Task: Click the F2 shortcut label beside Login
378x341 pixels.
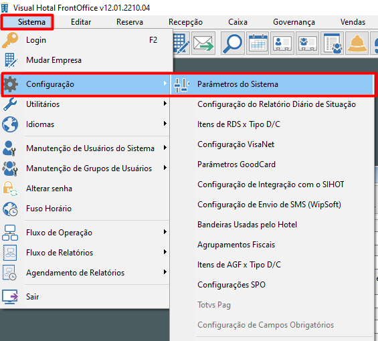Action: pyautogui.click(x=153, y=40)
